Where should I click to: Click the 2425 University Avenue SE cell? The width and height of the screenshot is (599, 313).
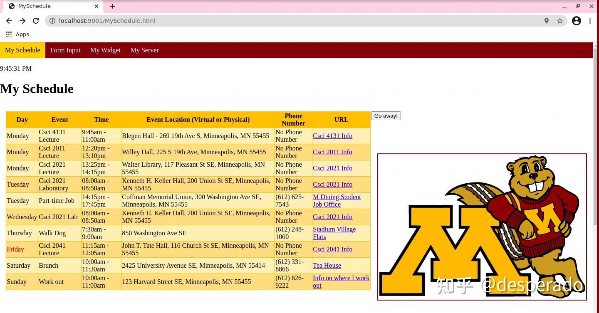coord(198,266)
